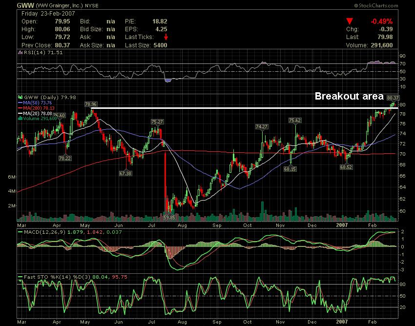Click the "MA(20) 78.08" legend entry

[x=37, y=113]
